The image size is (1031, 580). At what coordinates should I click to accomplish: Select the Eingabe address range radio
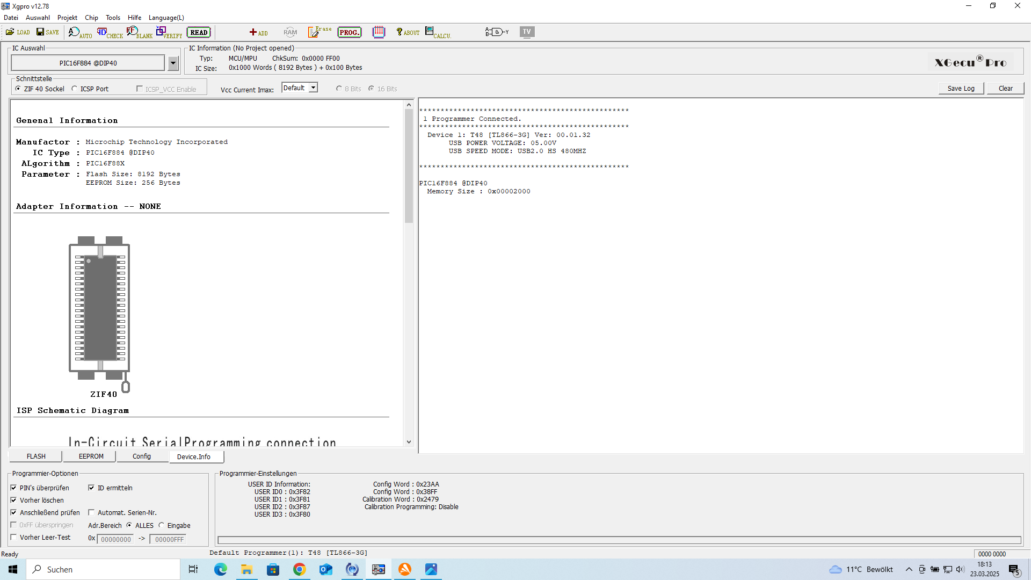pyautogui.click(x=161, y=526)
